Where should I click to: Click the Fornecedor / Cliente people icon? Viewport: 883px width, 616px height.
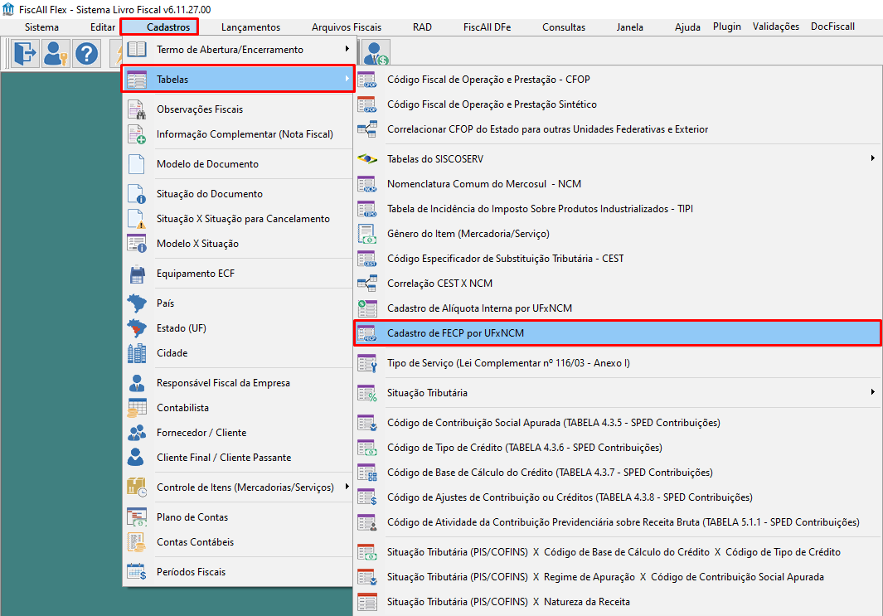coord(136,433)
